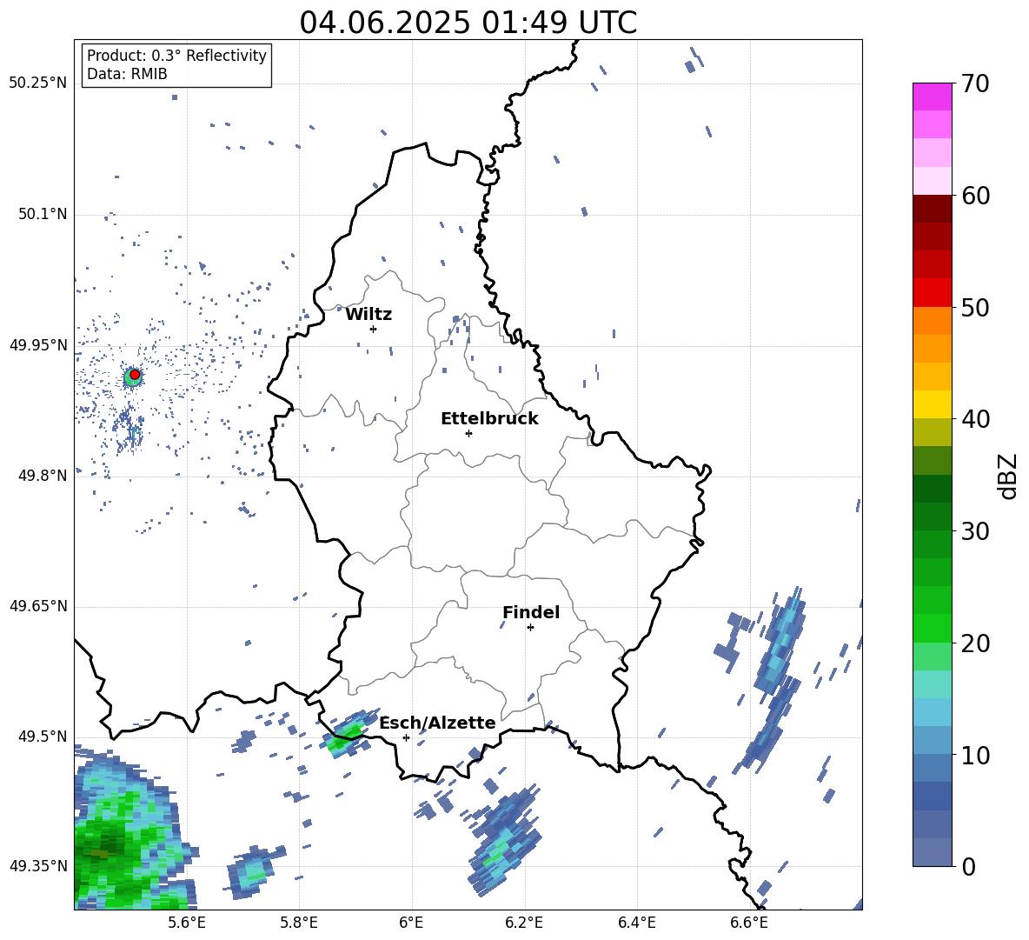The width and height of the screenshot is (1029, 940).
Task: Click the 70 colorbar tick label
Action: (x=975, y=84)
